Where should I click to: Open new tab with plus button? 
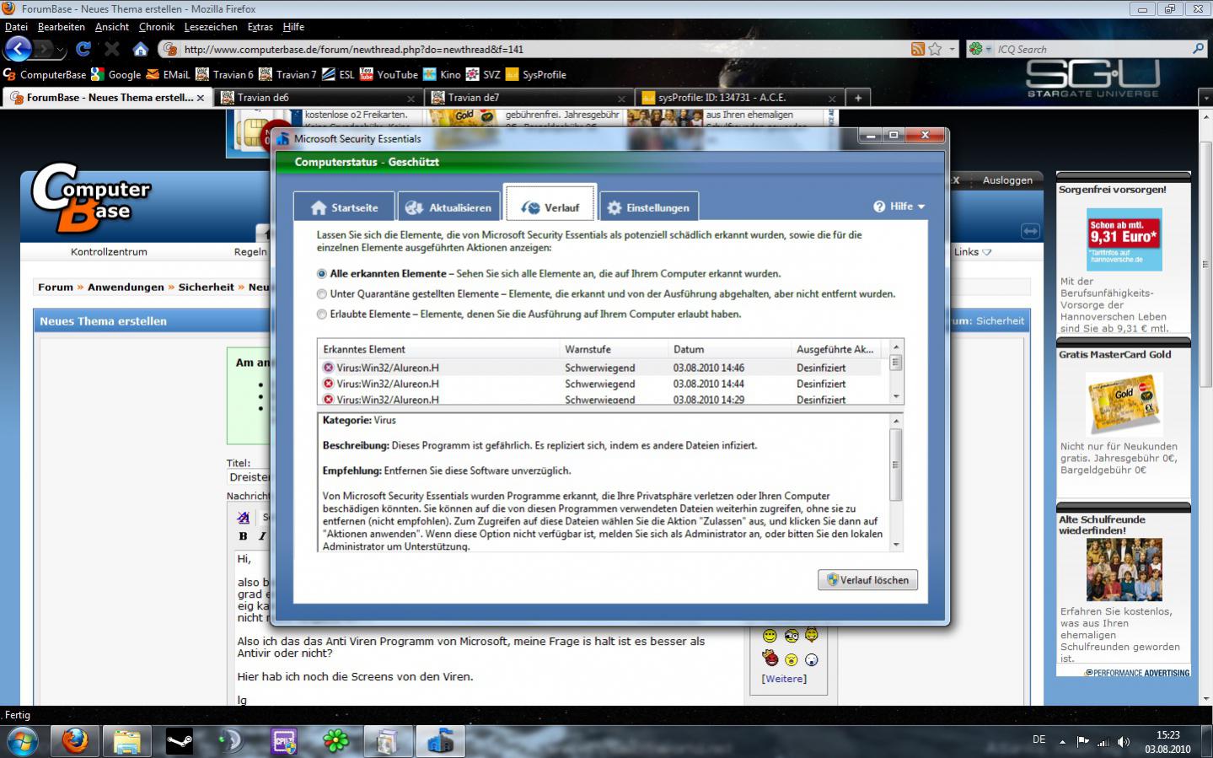tap(857, 98)
